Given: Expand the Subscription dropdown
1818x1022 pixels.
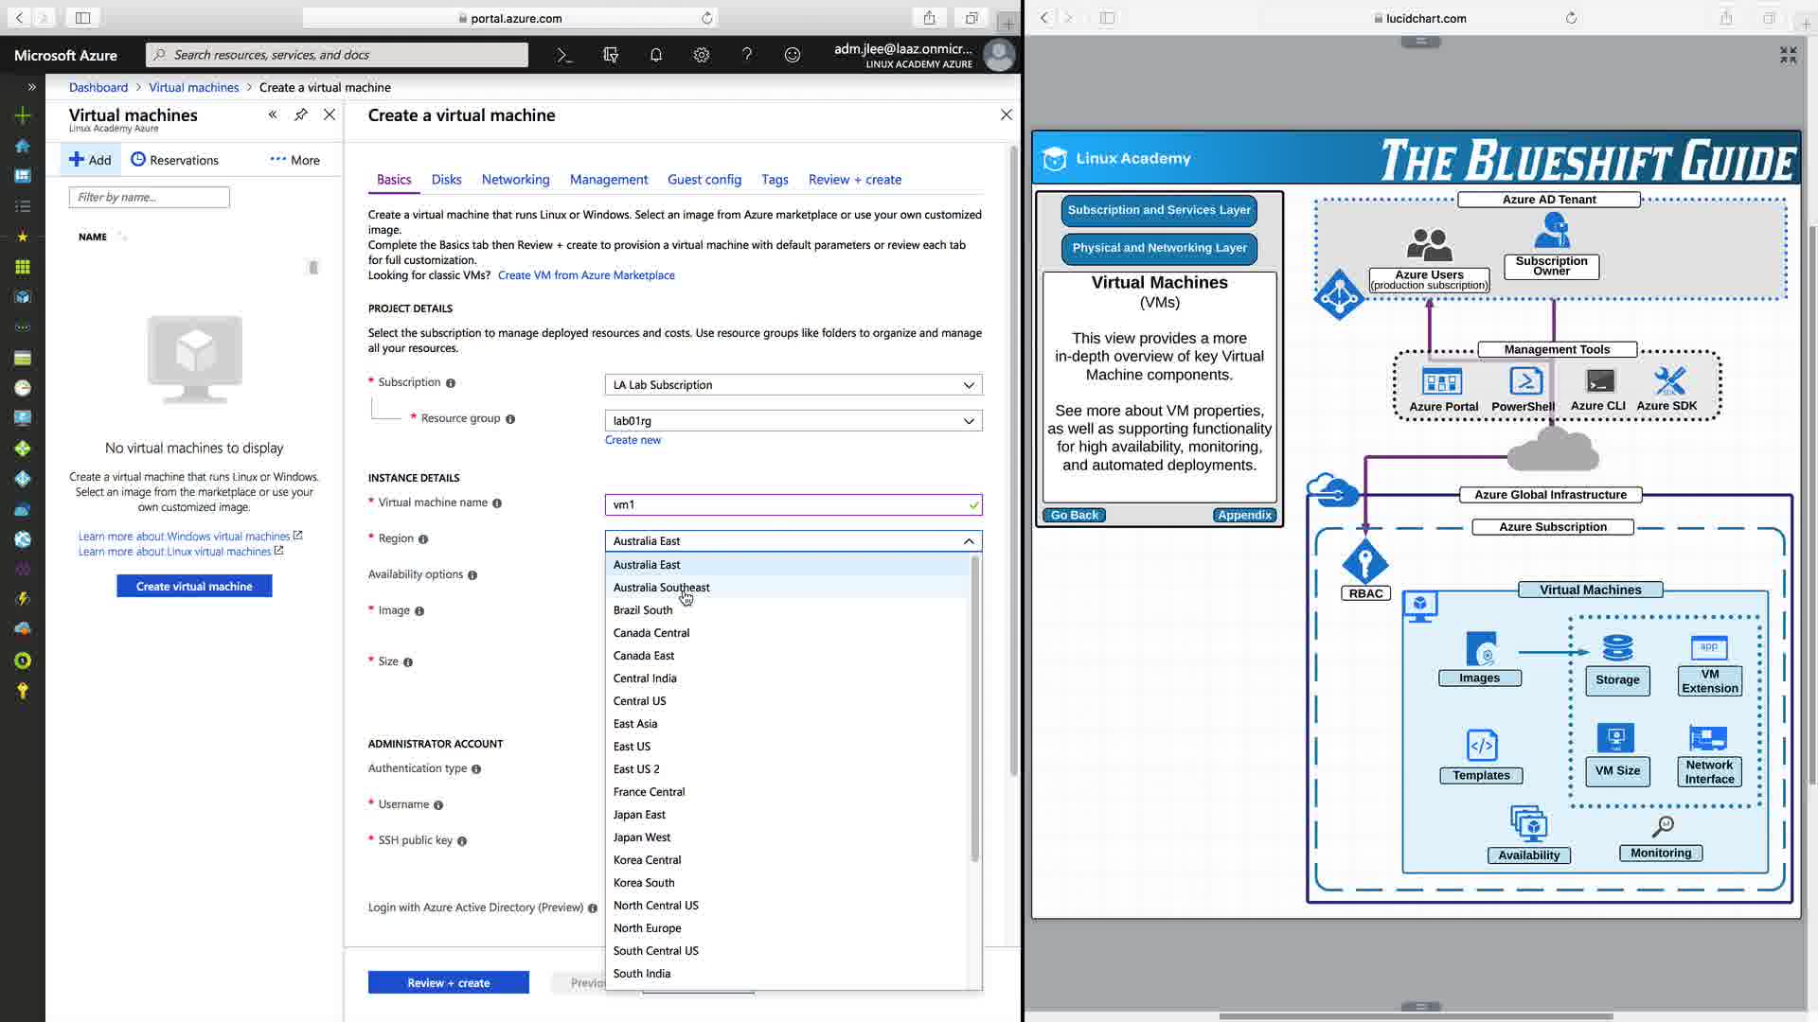Looking at the screenshot, I should point(968,385).
